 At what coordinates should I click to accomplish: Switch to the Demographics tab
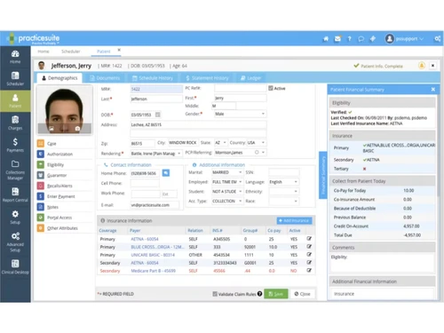(59, 78)
